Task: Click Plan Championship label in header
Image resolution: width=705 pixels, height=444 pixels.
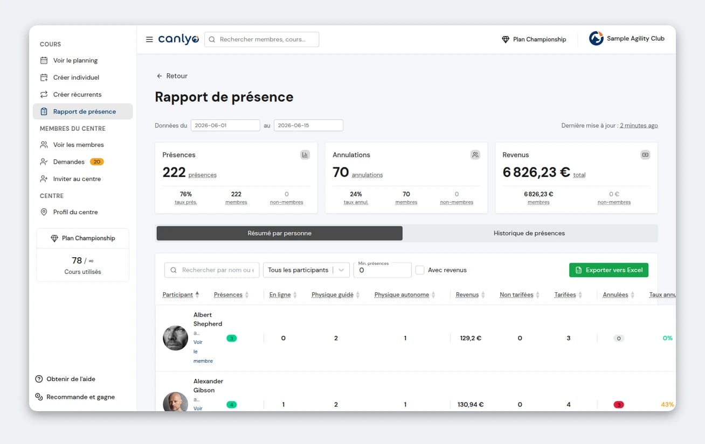Action: [540, 39]
